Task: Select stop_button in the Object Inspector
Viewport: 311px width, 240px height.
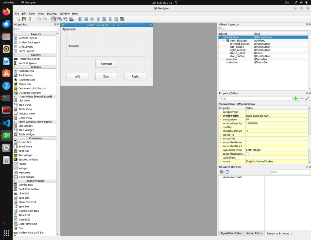Action: point(238,56)
